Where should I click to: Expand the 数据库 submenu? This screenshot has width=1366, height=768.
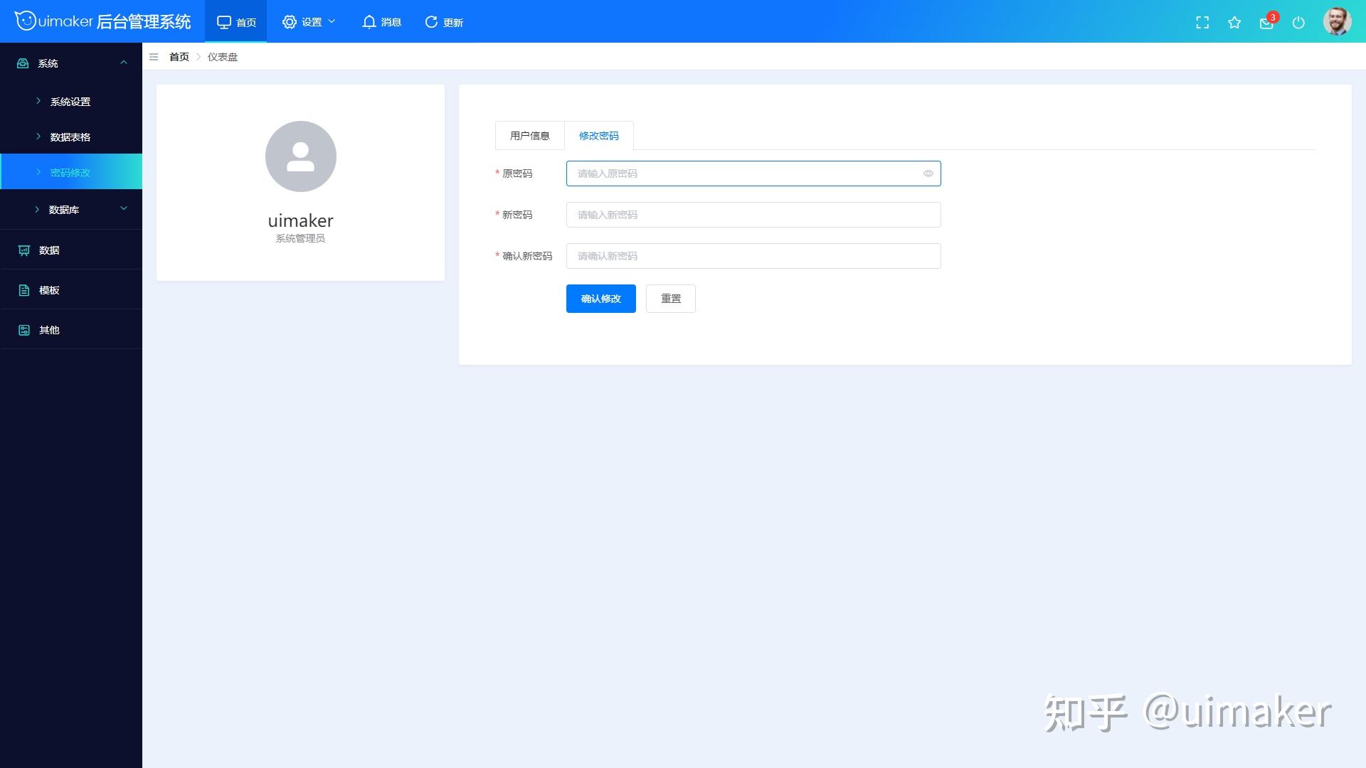pos(71,209)
